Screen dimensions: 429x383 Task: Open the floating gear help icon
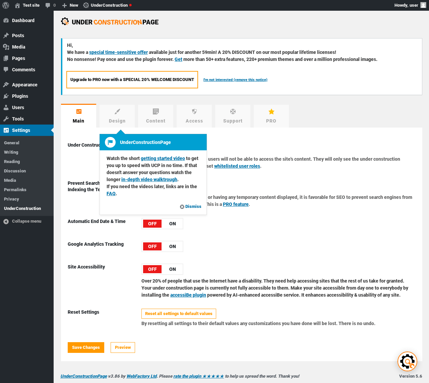click(407, 362)
